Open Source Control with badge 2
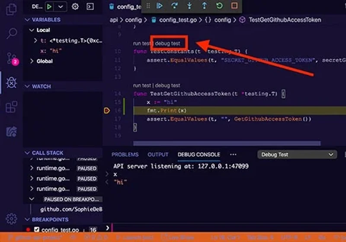346x242 pixels. point(12,58)
